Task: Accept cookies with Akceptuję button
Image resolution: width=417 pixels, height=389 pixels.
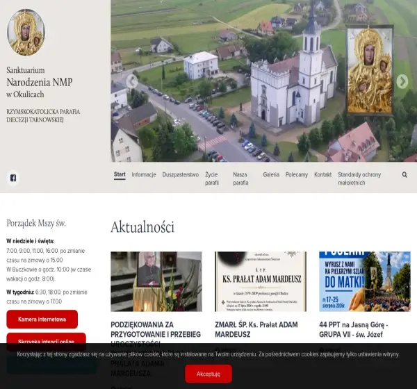Action: click(x=208, y=374)
